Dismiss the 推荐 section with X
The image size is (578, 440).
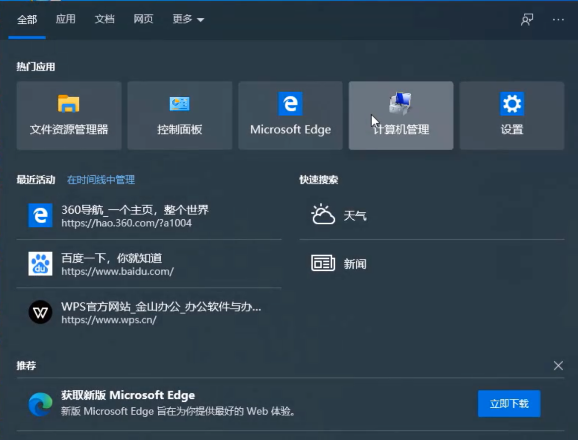tap(558, 366)
